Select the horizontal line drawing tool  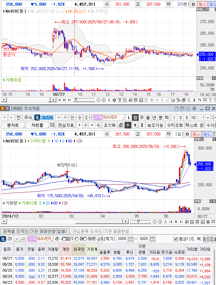[x=157, y=100]
